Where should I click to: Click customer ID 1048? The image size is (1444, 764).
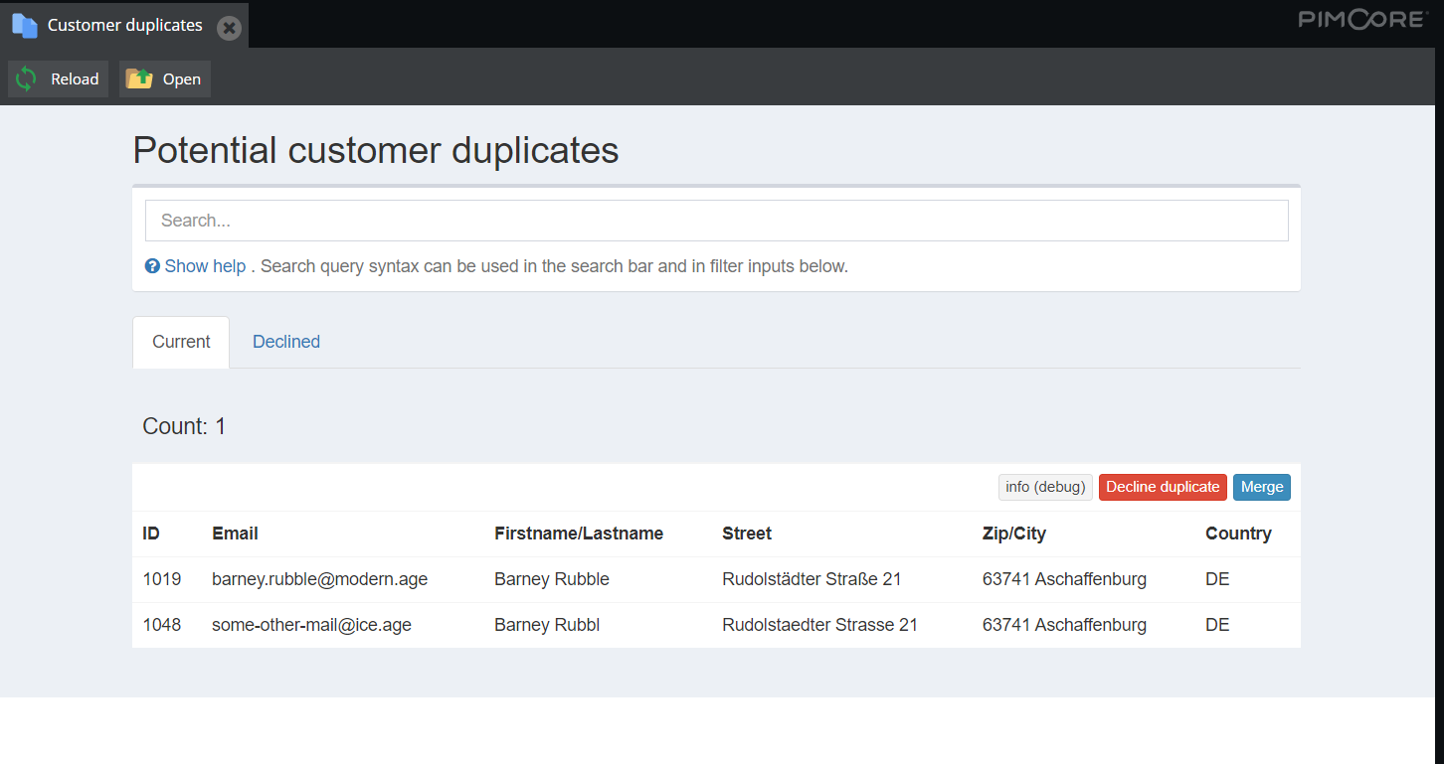pyautogui.click(x=162, y=625)
